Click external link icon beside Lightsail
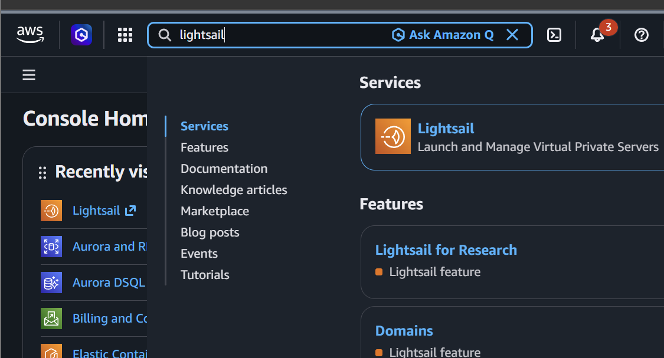Screen dimensions: 664x358 click(130, 211)
